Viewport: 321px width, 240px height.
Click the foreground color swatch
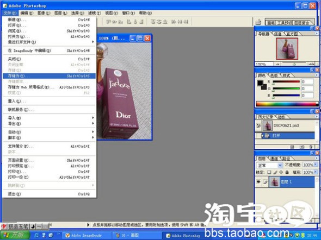[x=260, y=83]
